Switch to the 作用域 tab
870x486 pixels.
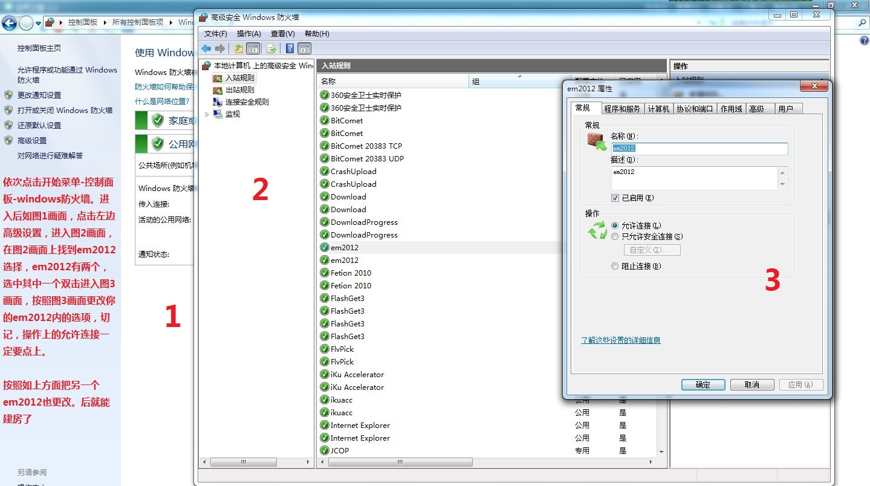(x=731, y=109)
